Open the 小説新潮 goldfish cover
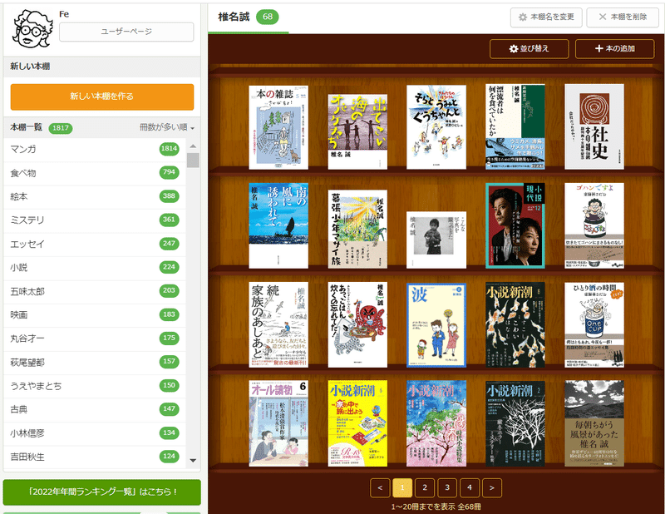 coord(515,324)
